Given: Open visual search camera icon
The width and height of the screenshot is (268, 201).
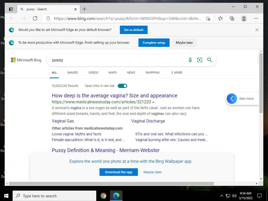Looking at the screenshot, I should point(200,60).
